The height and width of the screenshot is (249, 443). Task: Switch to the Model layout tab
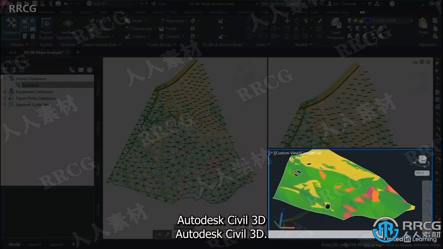click(x=14, y=245)
